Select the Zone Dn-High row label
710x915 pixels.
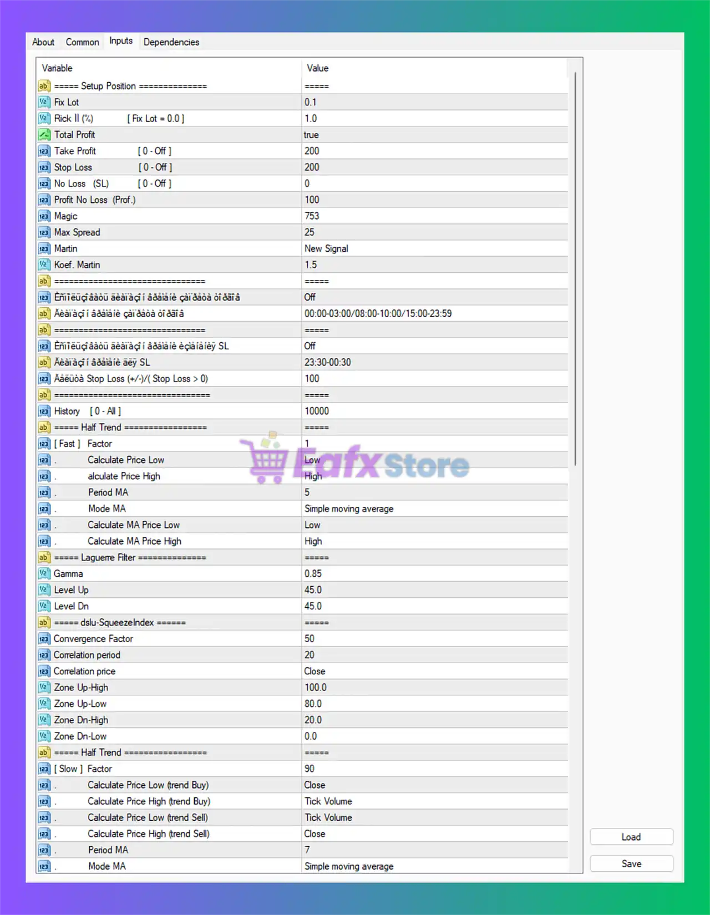[81, 720]
